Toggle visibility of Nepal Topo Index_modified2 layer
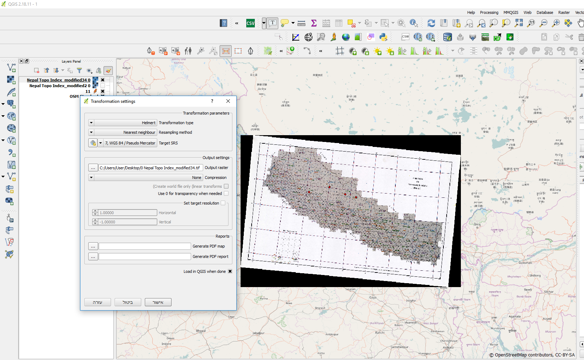The image size is (584, 360). pyautogui.click(x=102, y=86)
